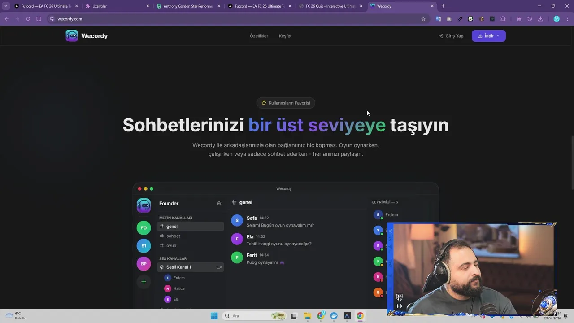Open browser history clock icon
The height and width of the screenshot is (323, 574).
(530, 19)
